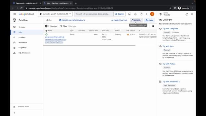The image size is (206, 116).
Task: Click Create Job From Template
Action: coord(72,20)
